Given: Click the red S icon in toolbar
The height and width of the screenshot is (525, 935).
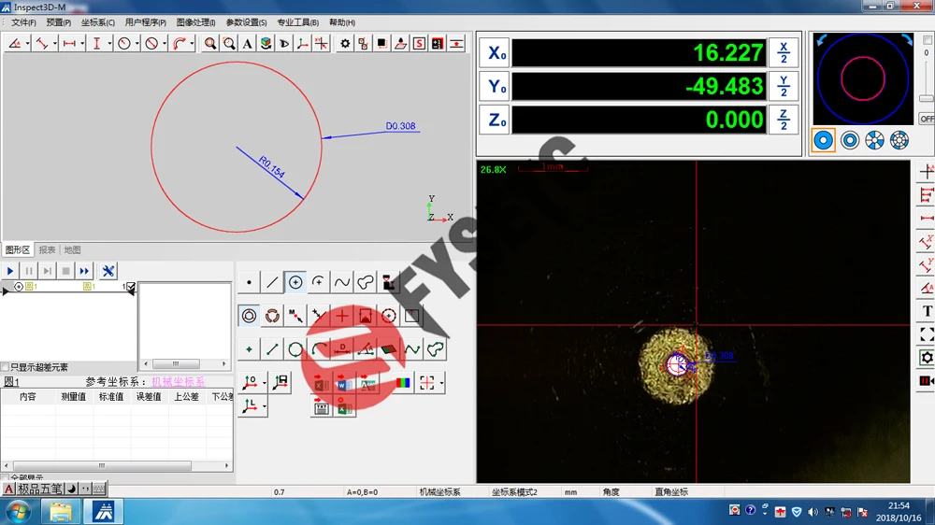Looking at the screenshot, I should [x=419, y=44].
